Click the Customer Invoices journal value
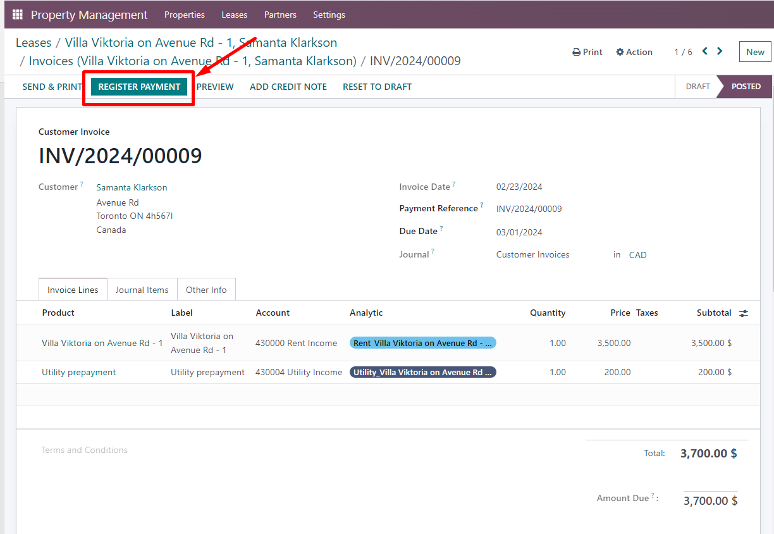Viewport: 774px width, 534px height. [533, 254]
